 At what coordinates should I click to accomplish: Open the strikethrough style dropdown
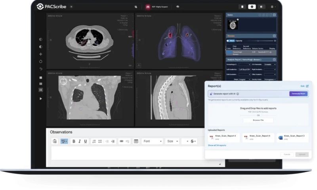click(x=193, y=141)
